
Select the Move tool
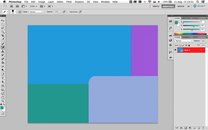(3, 21)
